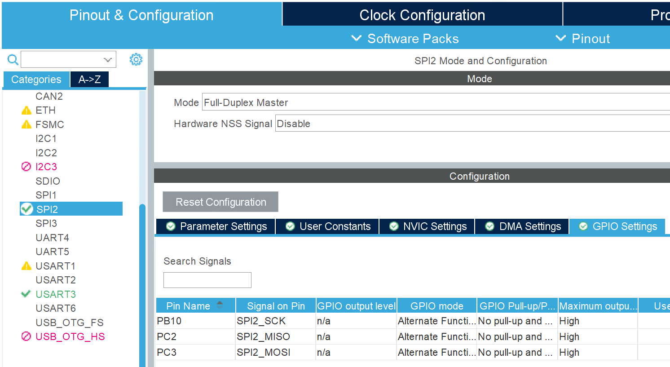Open the peripheral search dropdown arrow
670x367 pixels.
click(108, 60)
